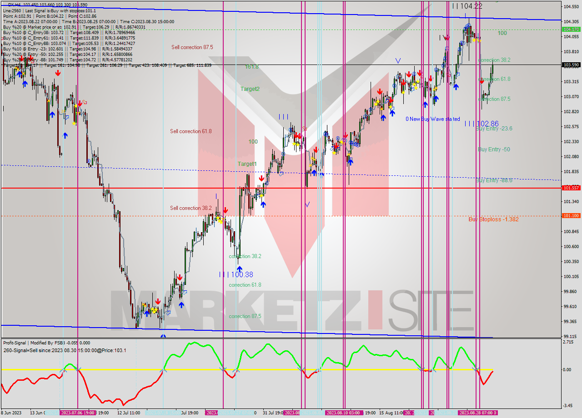This screenshot has height=418, width=582.
Task: Click the 'Buy Entry -23.6' label
Action: point(494,129)
